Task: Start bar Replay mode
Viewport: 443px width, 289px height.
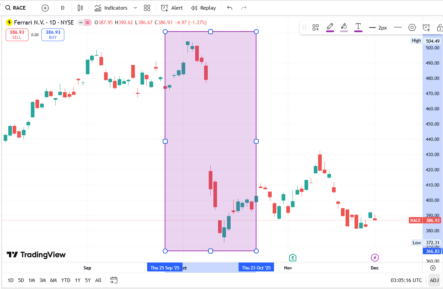Action: [203, 8]
